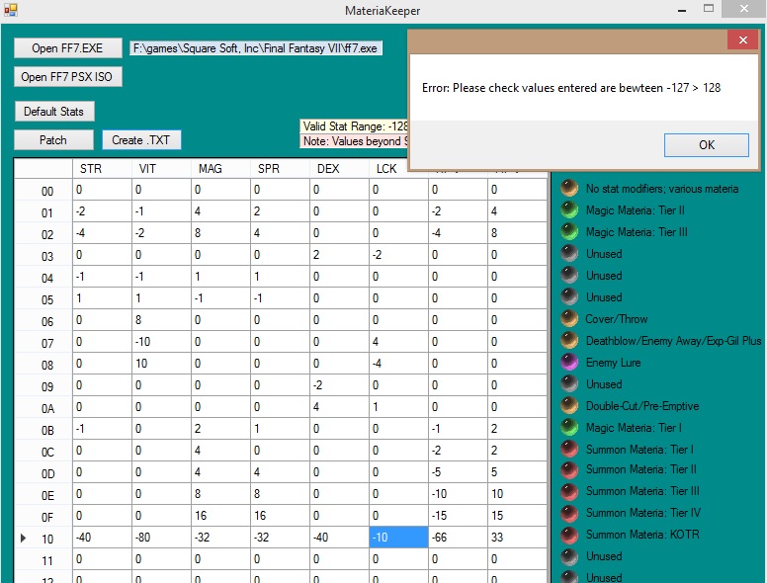Image resolution: width=767 pixels, height=583 pixels.
Task: Click the ff7.exe file path field
Action: click(255, 48)
